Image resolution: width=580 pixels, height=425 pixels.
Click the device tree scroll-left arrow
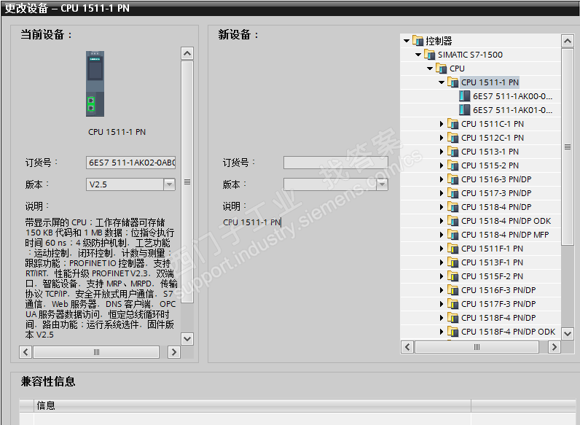[407, 347]
